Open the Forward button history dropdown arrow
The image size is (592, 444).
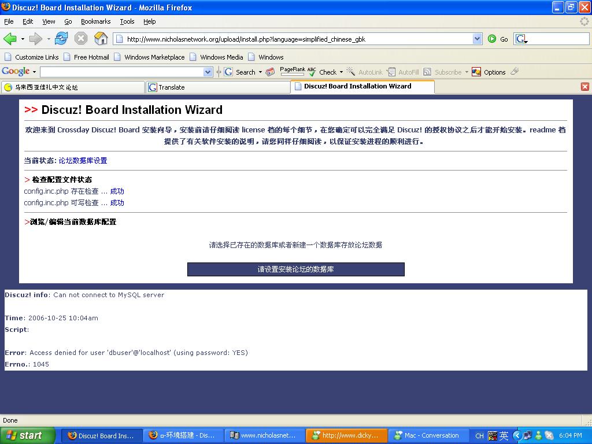49,39
